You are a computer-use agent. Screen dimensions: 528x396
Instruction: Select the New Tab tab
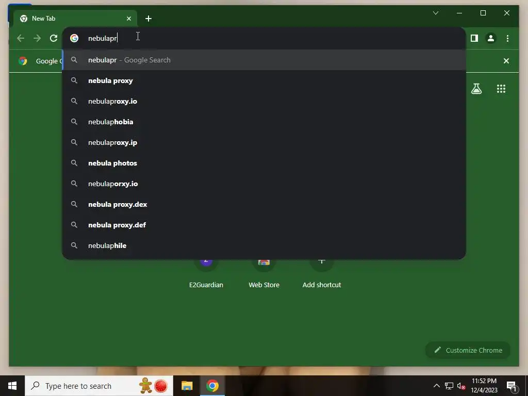tap(75, 19)
